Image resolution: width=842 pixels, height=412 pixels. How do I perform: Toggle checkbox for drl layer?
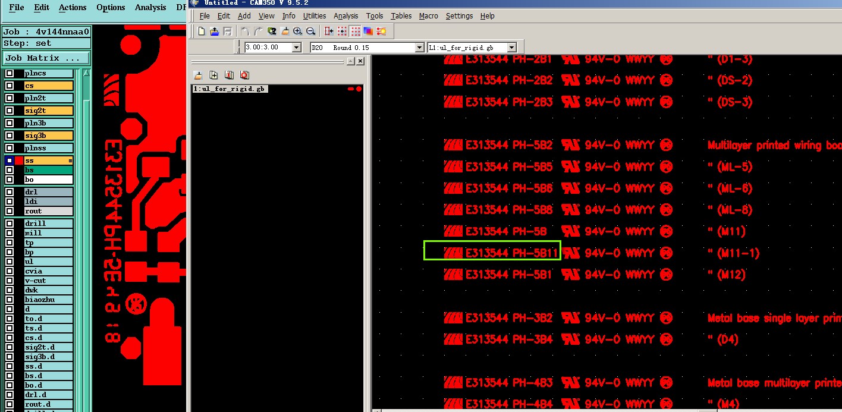(x=10, y=192)
